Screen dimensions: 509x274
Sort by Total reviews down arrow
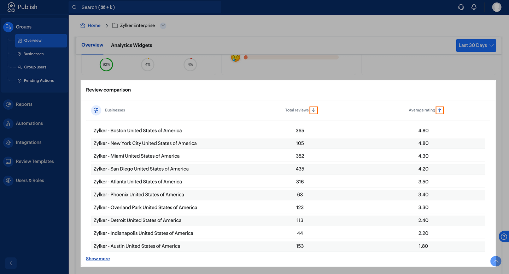(x=314, y=110)
